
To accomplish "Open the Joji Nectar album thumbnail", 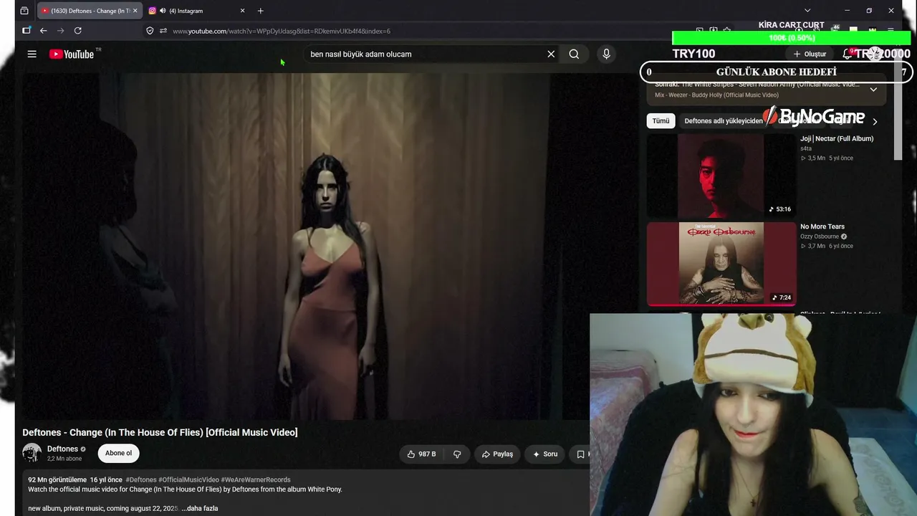I will tap(721, 176).
